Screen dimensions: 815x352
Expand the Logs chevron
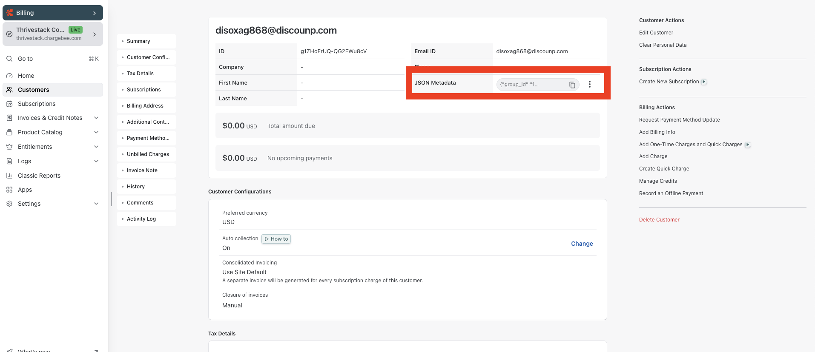point(96,161)
